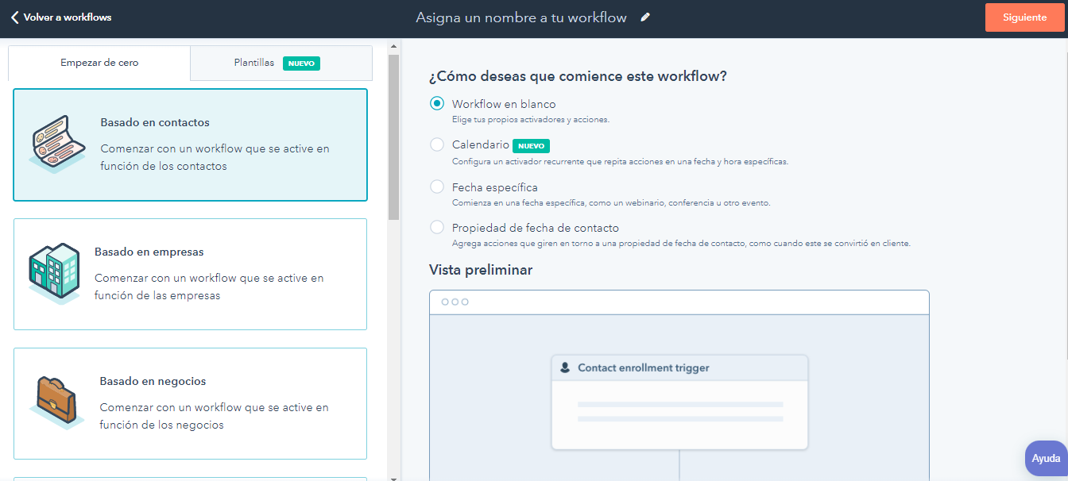
Task: Click the NUEVO badge next to Plantillas
Action: point(301,63)
